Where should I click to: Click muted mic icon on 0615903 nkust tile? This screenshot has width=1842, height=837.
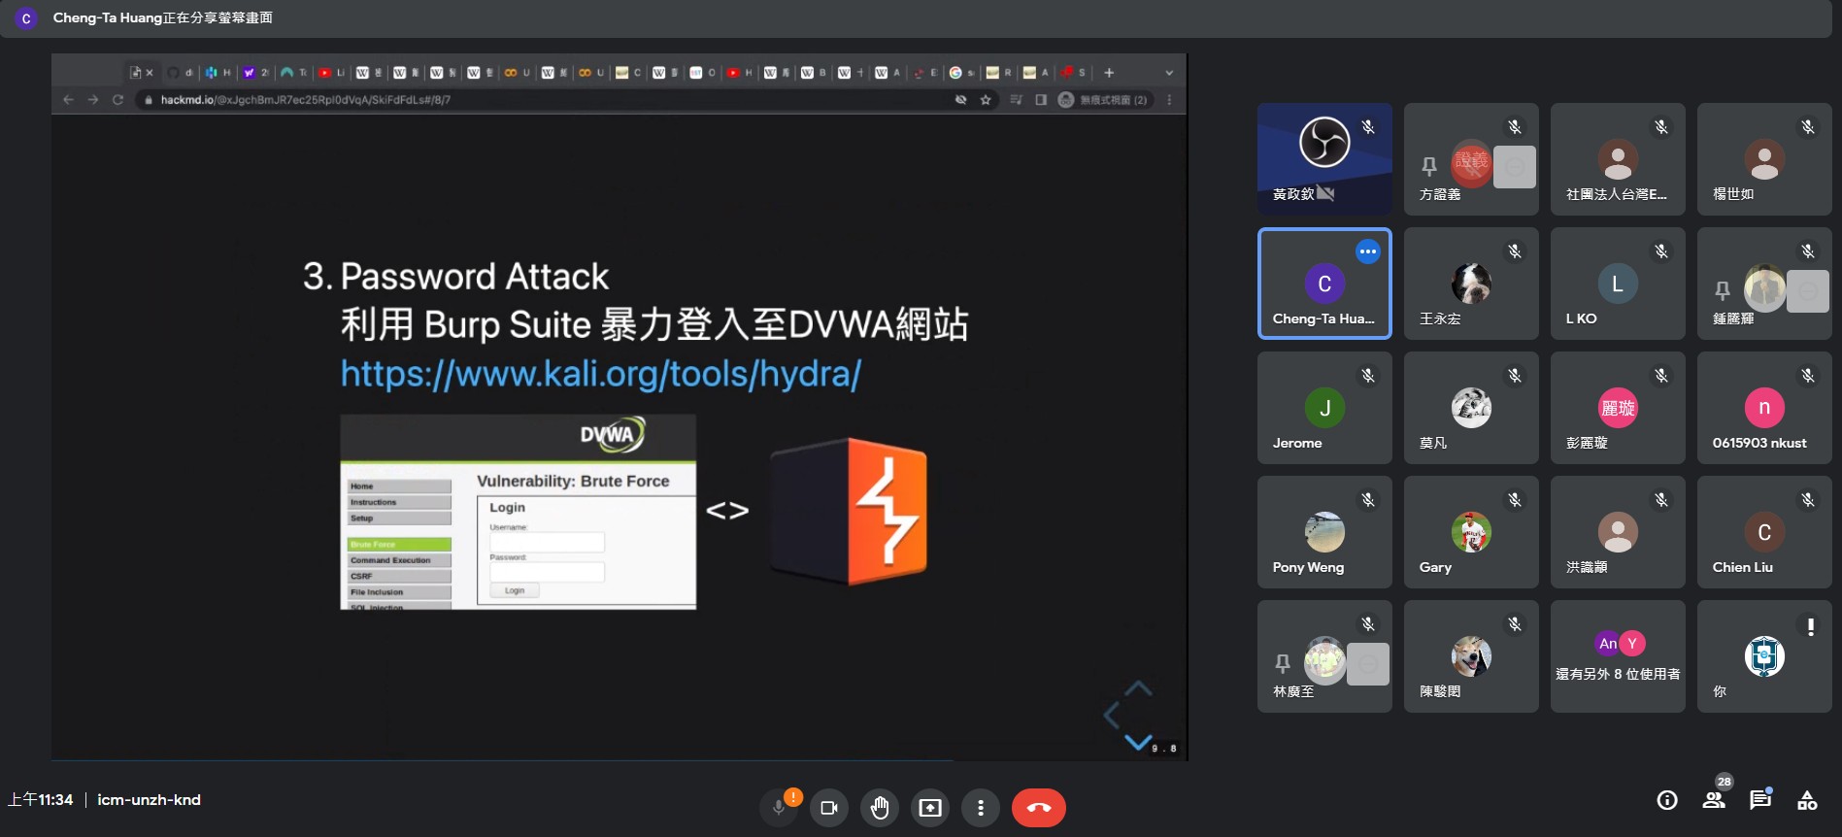click(x=1808, y=376)
